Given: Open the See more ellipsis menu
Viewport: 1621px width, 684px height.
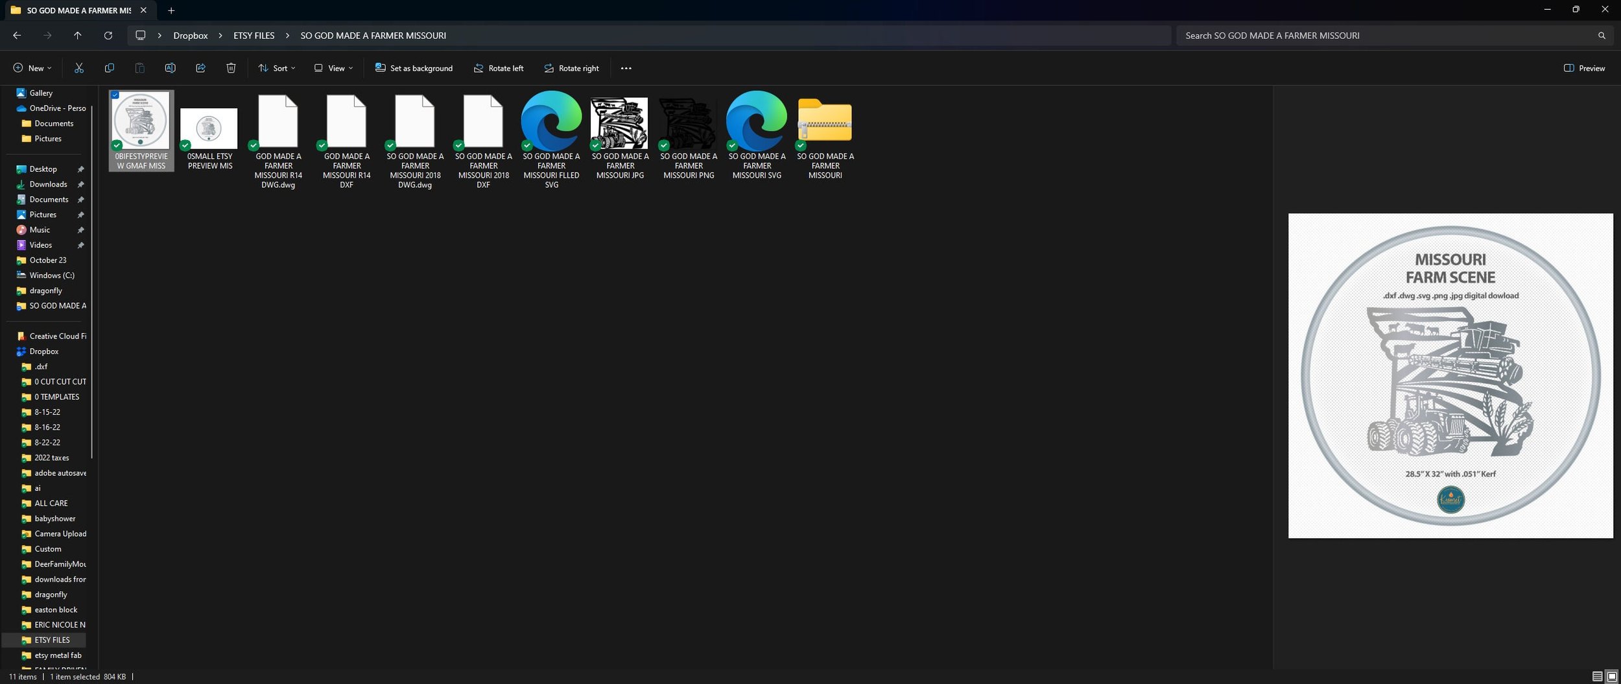Looking at the screenshot, I should point(626,68).
